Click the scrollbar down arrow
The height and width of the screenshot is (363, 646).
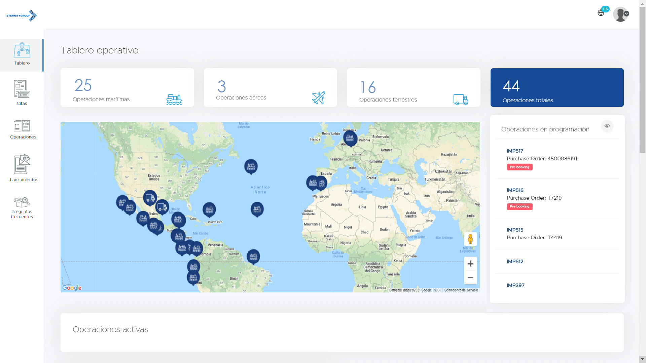(x=642, y=359)
